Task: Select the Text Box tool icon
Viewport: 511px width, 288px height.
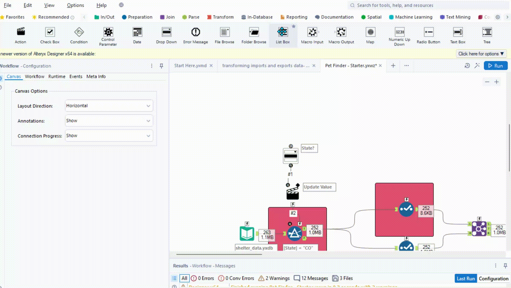Action: click(458, 32)
